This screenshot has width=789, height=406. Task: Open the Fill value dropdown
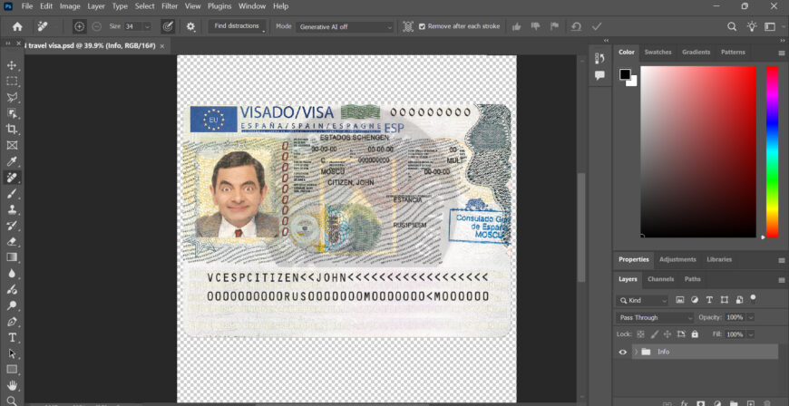click(751, 334)
